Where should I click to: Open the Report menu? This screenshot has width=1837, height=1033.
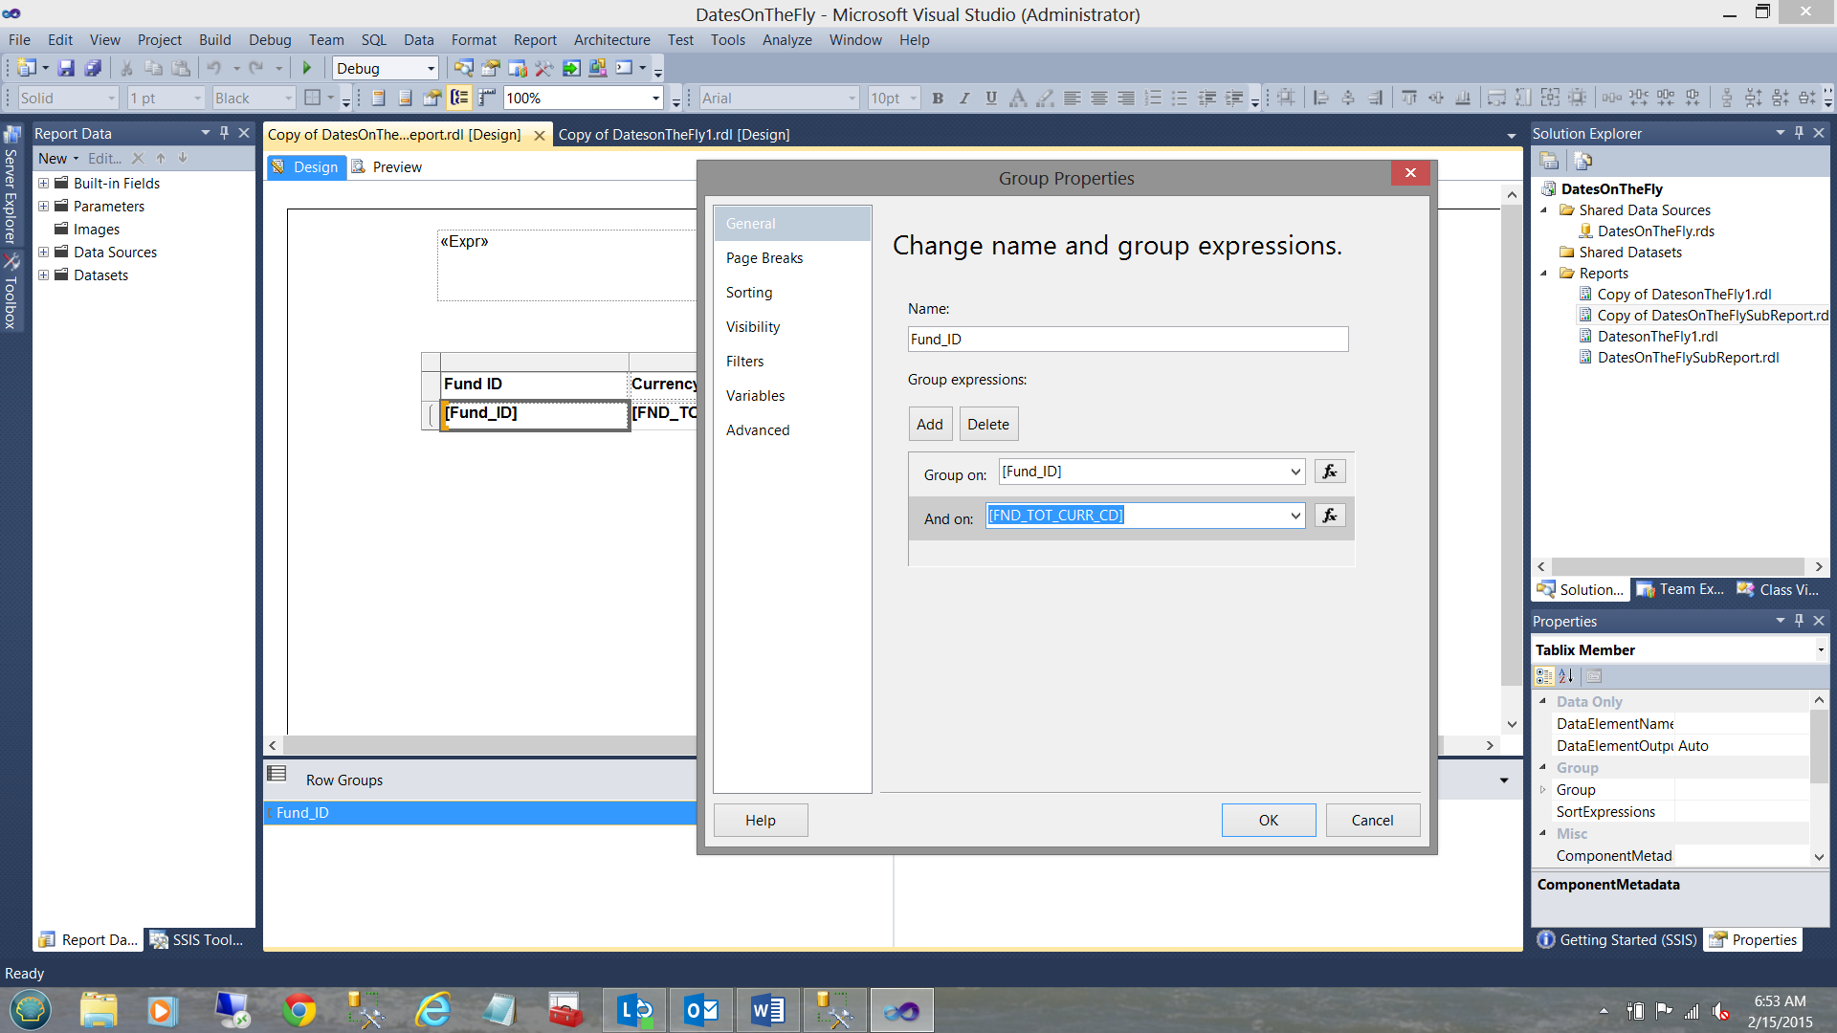[x=534, y=40]
